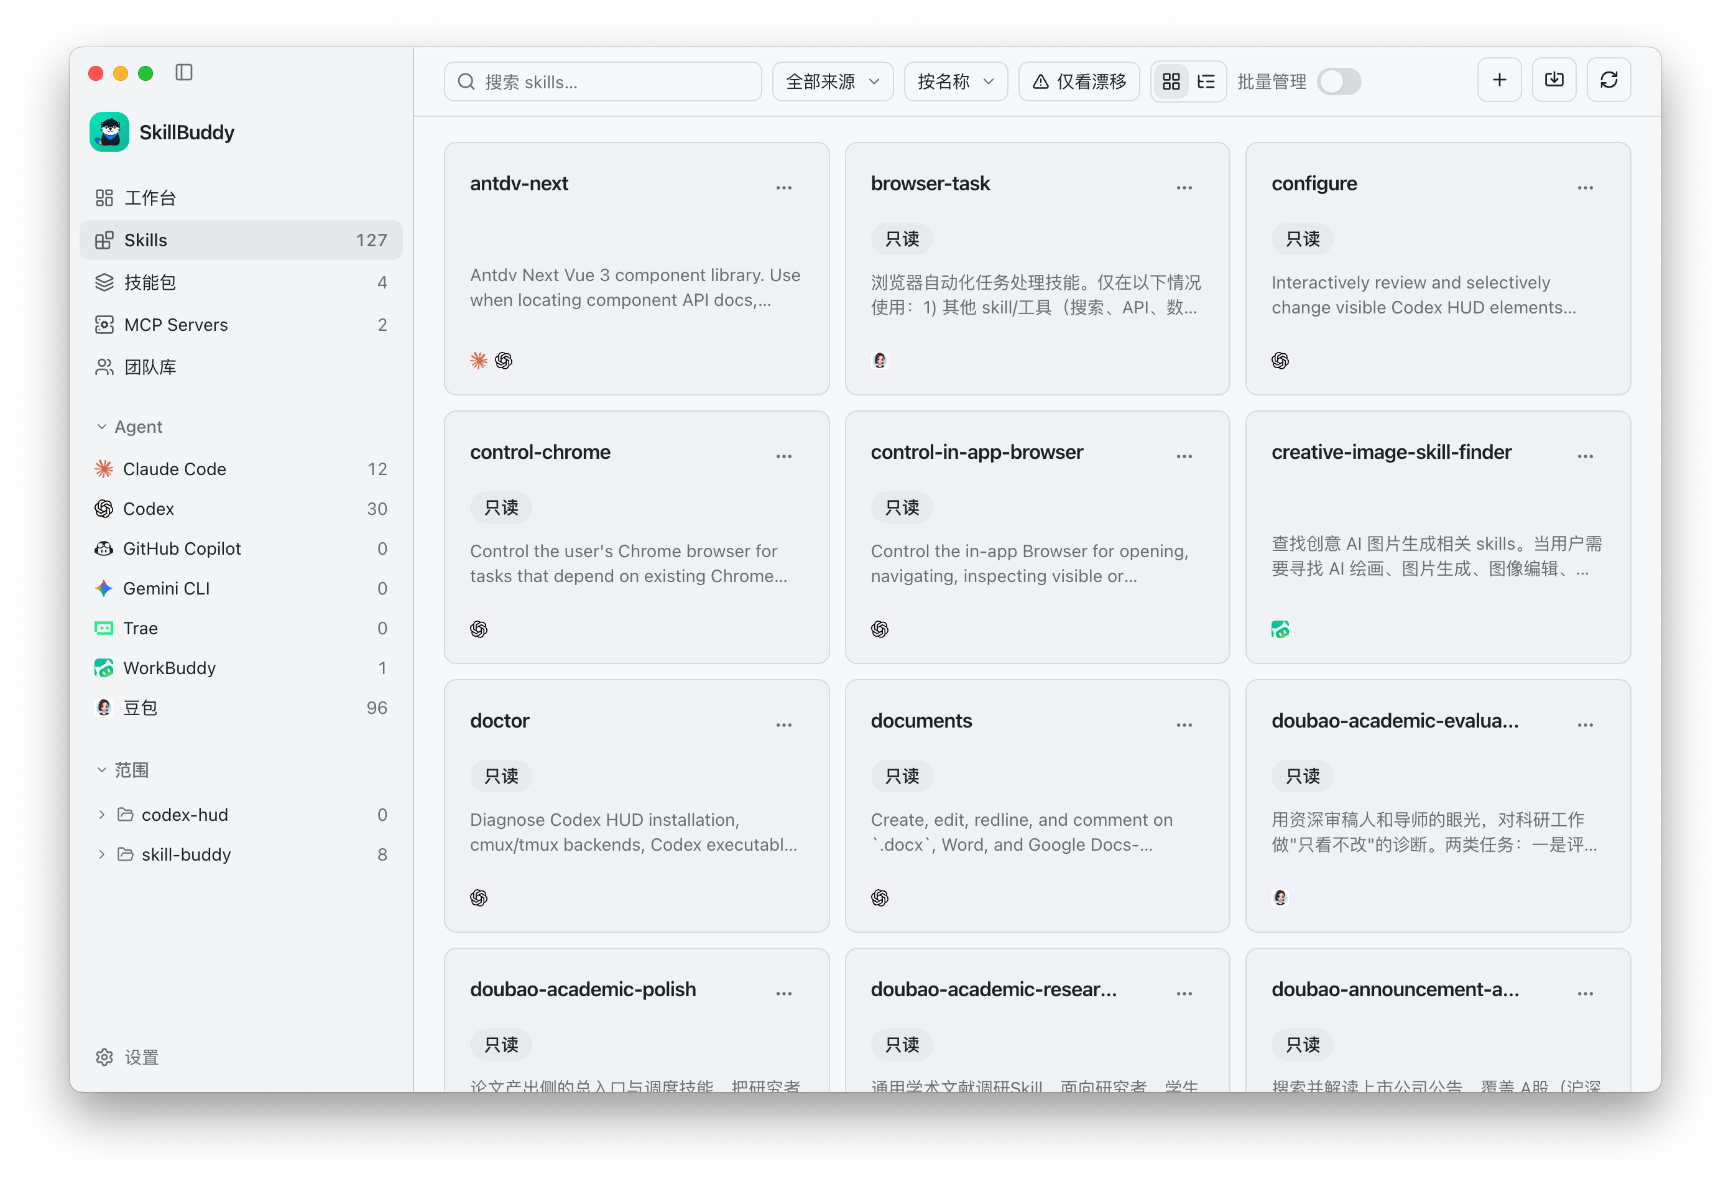Open more options on control-chrome card

[x=783, y=456]
